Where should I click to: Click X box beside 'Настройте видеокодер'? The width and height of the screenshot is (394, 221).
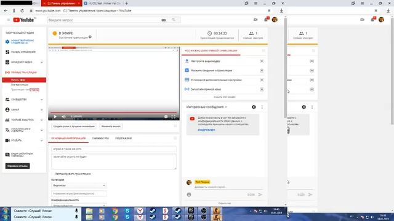[262, 61]
